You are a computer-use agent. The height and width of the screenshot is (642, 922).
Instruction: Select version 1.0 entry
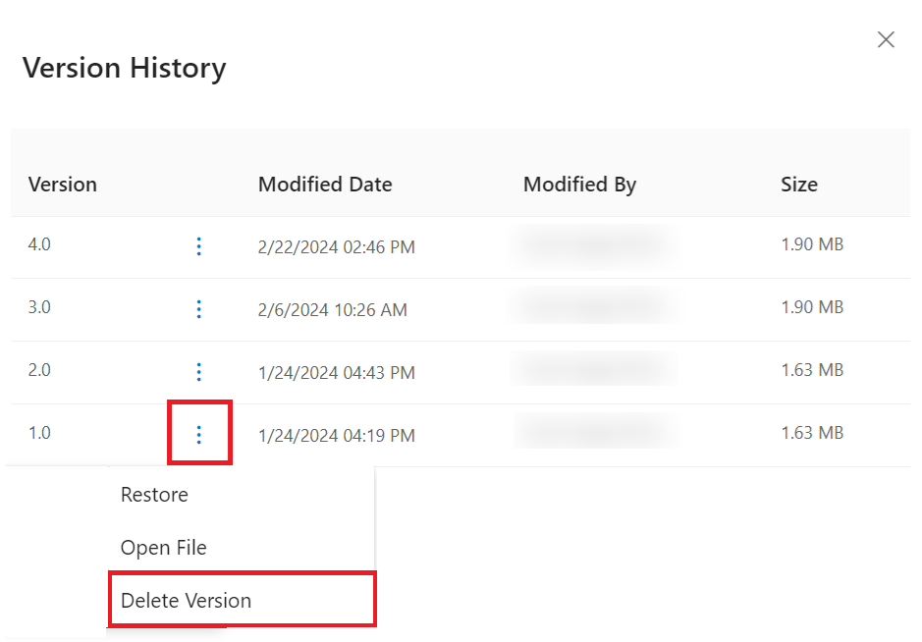click(x=39, y=433)
